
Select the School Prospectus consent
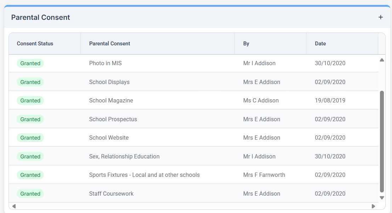[x=113, y=119]
